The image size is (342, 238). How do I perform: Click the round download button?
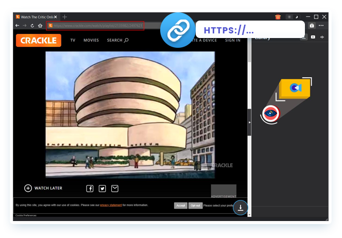241,208
